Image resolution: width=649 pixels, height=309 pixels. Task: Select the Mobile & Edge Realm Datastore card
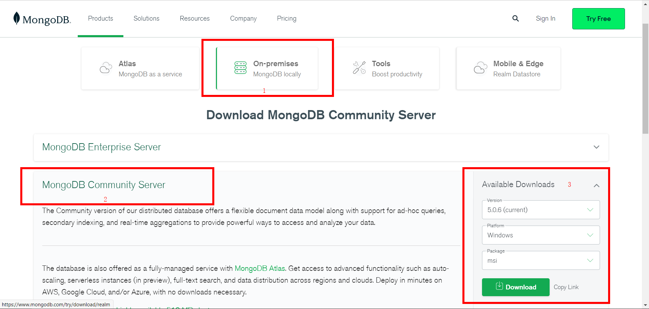pos(508,68)
